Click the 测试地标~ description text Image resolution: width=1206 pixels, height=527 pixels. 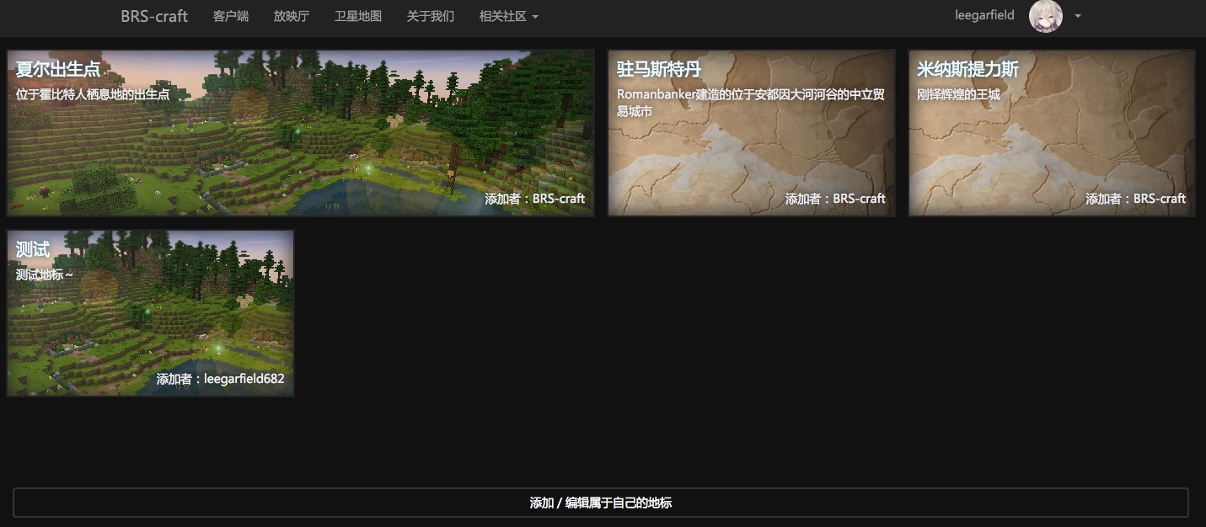(45, 274)
